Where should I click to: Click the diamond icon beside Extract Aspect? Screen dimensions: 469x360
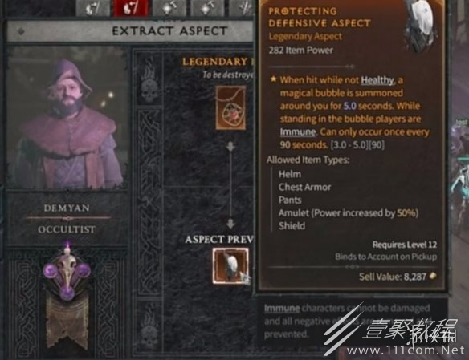(x=21, y=31)
